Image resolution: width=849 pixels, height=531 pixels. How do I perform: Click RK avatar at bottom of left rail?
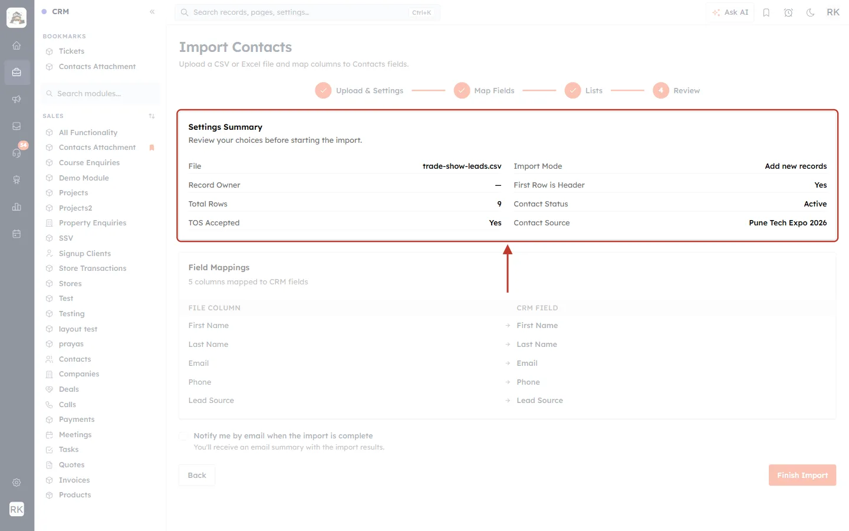pos(17,509)
